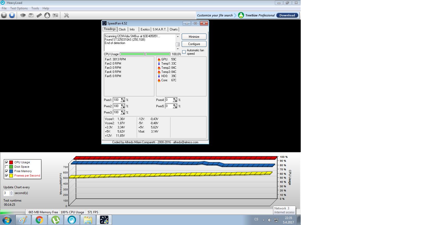437x225 pixels.
Task: Click the blue Free Memory color swatch
Action: tap(11, 171)
